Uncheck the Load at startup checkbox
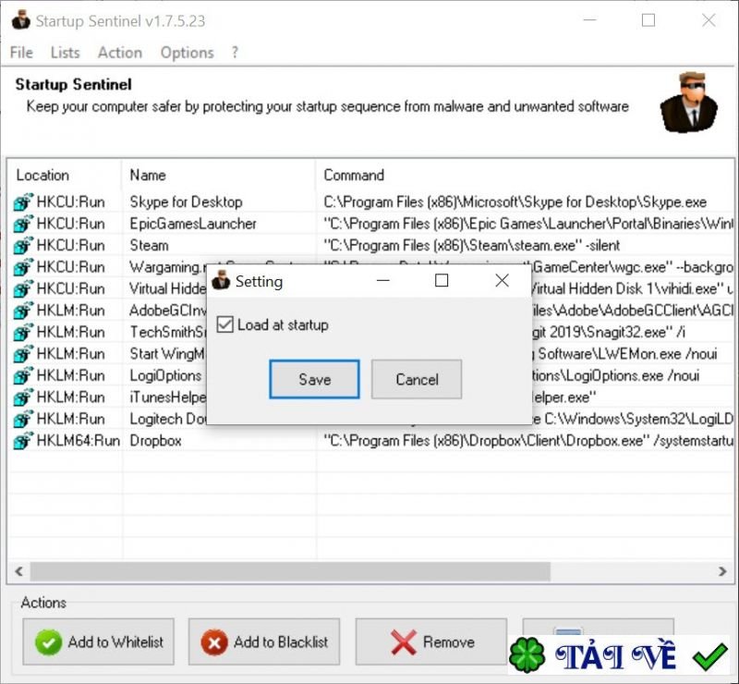Image resolution: width=739 pixels, height=684 pixels. (x=224, y=324)
